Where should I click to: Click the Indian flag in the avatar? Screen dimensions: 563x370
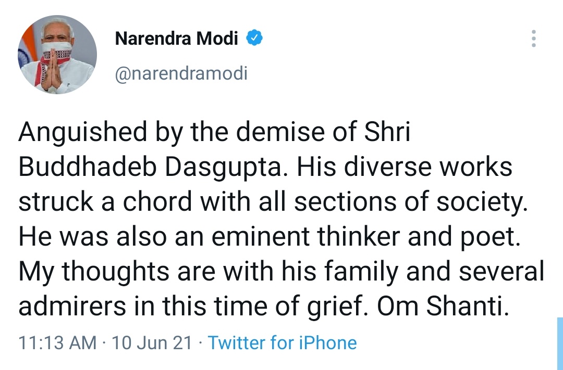tap(27, 50)
